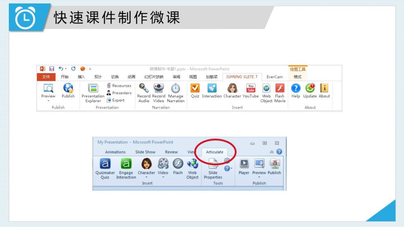404x227 pixels.
Task: Select the Record Audio microphone icon
Action: click(x=144, y=88)
